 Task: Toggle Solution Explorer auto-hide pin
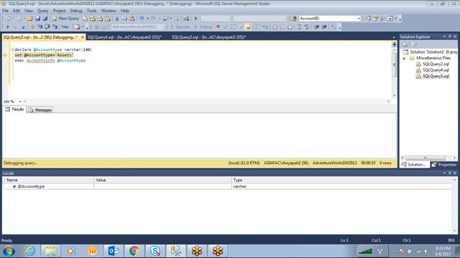click(449, 37)
